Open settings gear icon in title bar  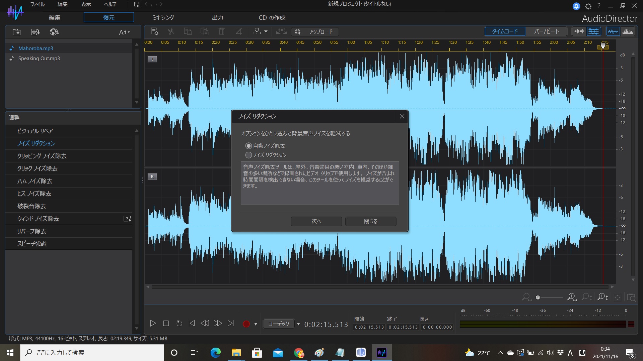pos(588,6)
